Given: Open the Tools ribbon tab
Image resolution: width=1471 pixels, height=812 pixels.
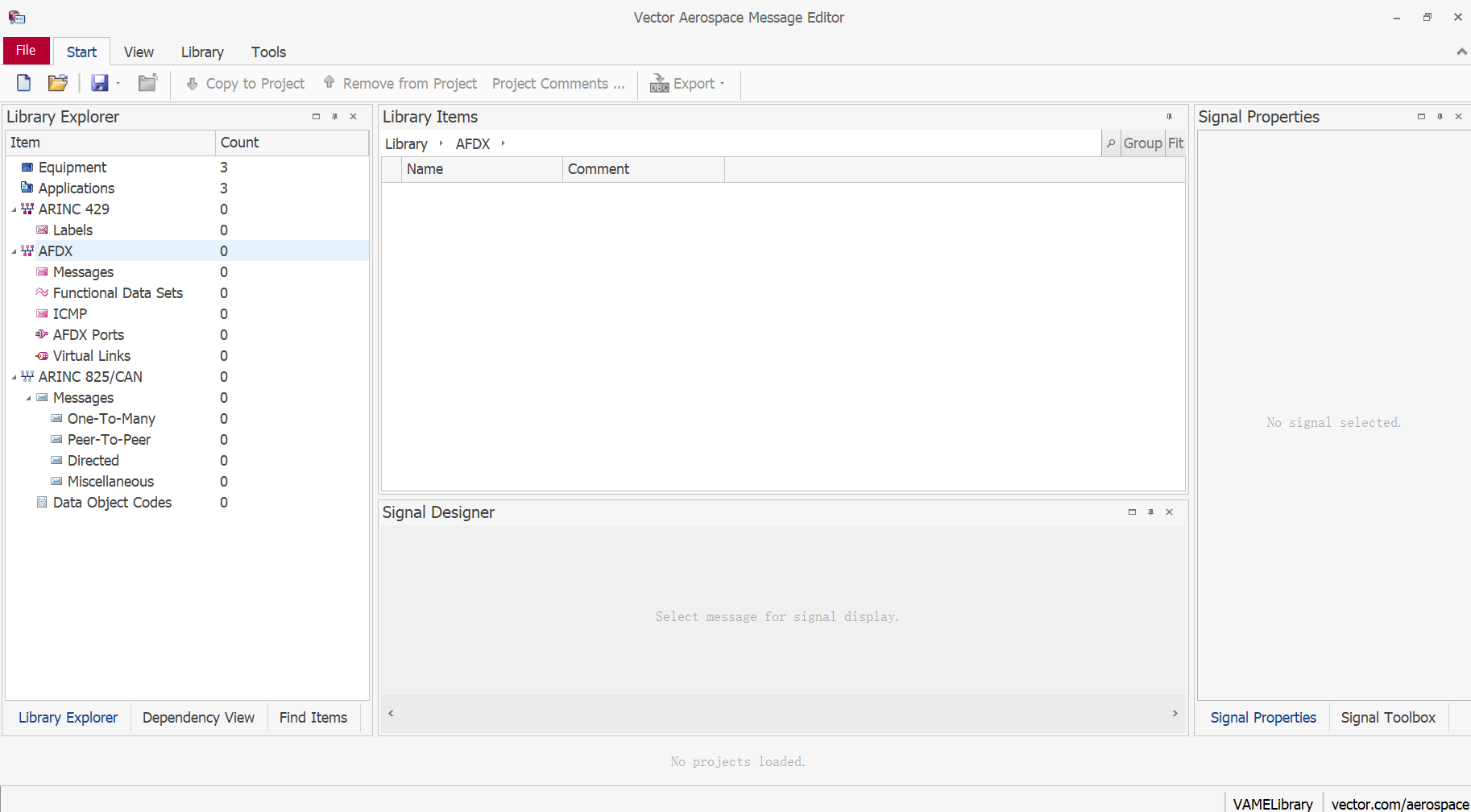Looking at the screenshot, I should (268, 52).
